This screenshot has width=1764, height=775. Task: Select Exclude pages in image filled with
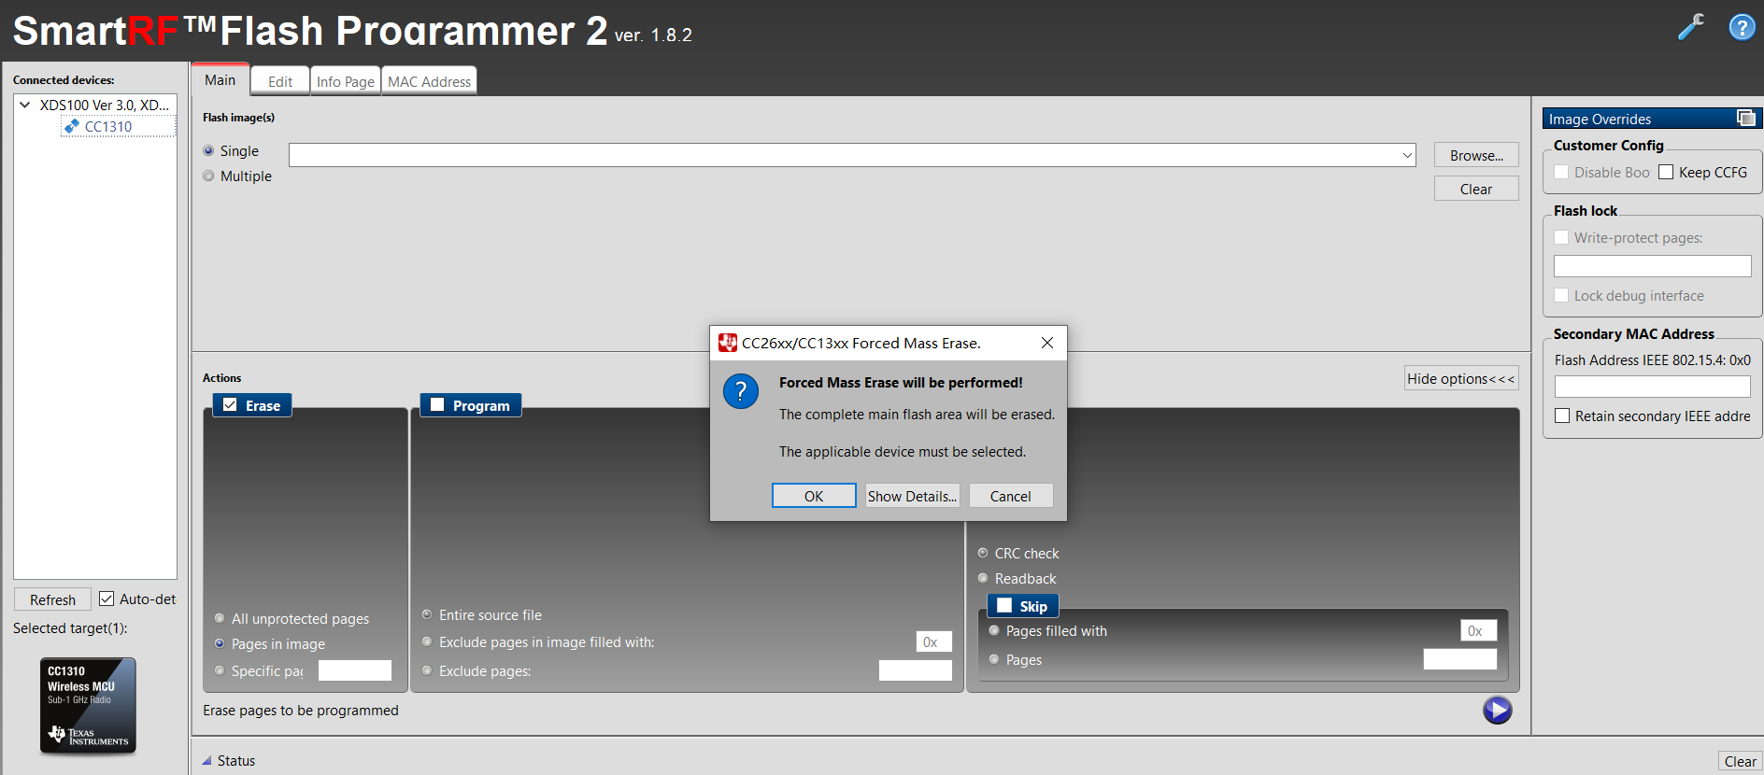click(x=427, y=641)
